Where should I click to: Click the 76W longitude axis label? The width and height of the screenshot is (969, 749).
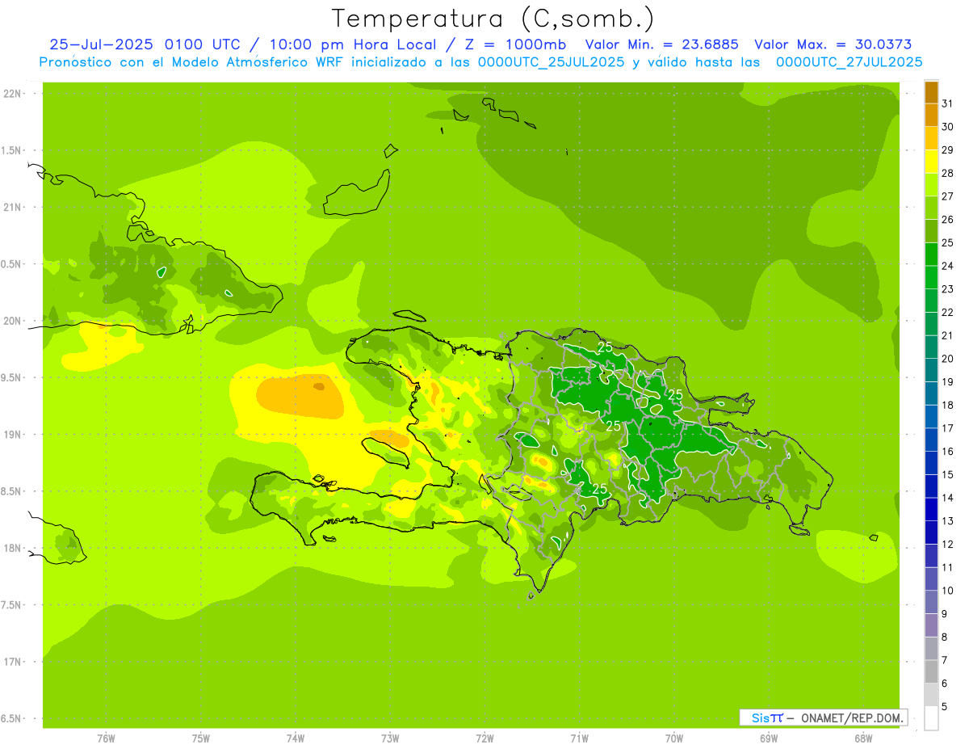(x=106, y=738)
